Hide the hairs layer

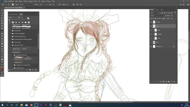point(151,26)
